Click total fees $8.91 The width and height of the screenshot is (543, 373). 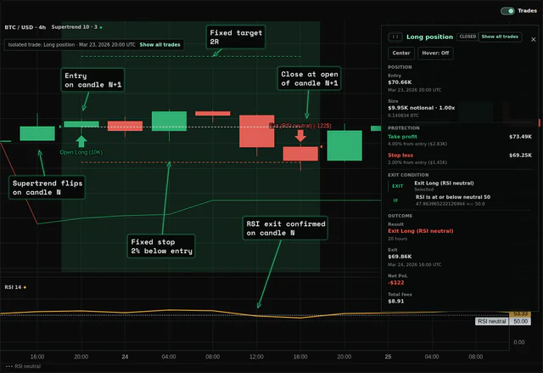[396, 302]
